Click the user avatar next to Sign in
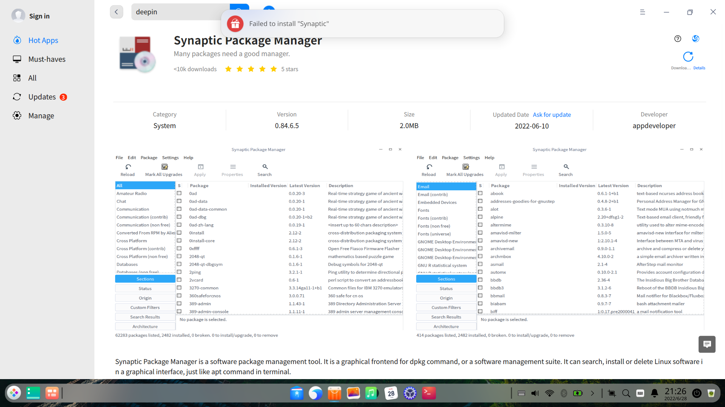 [x=18, y=15]
